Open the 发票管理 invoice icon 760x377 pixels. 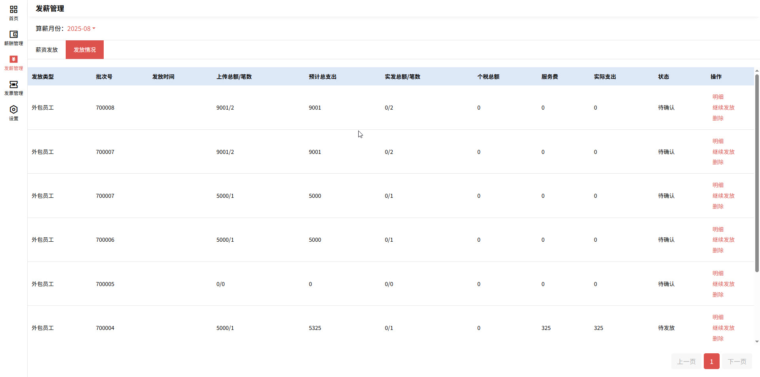13,87
